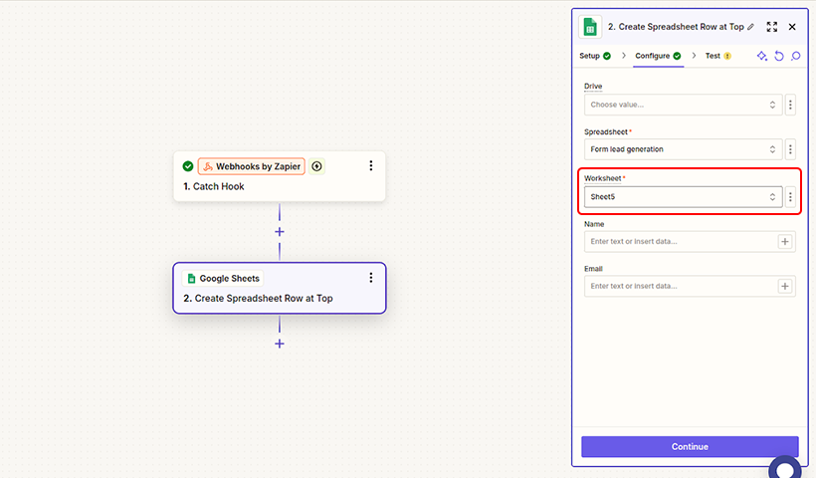Expand the step panel to fullscreen
The width and height of the screenshot is (816, 478).
point(772,27)
